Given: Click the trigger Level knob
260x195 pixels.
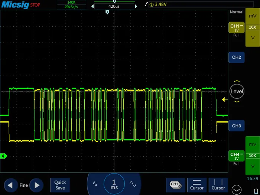Looking at the screenshot, I should point(237,91).
